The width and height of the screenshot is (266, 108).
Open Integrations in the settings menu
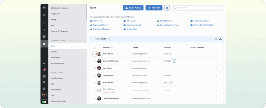56,14
